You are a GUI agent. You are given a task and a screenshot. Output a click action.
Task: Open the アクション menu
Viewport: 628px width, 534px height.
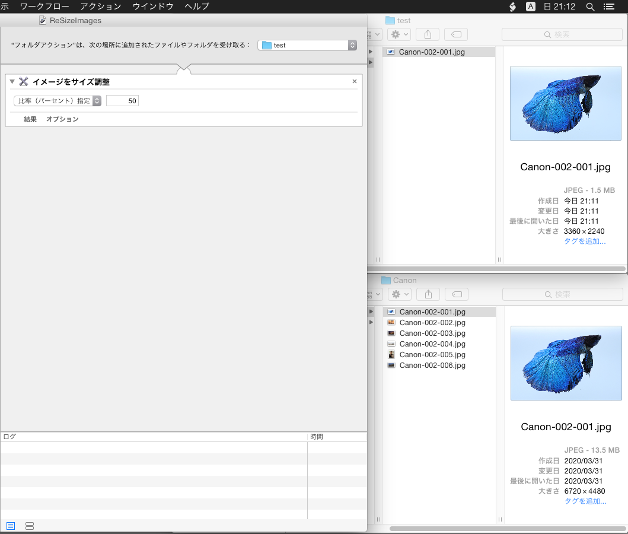(101, 7)
